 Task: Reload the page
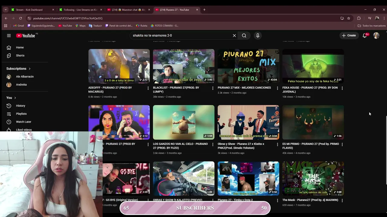tap(21, 18)
